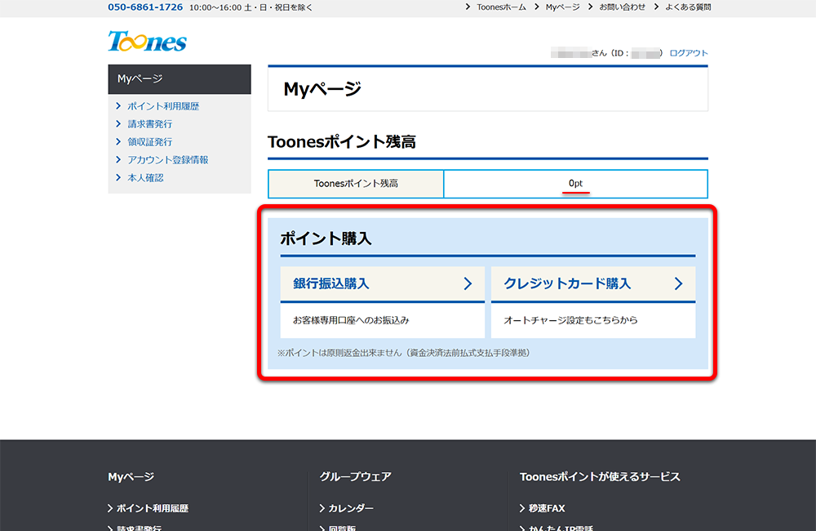Click the arrow icon next to 秒速FAX in footer

click(x=522, y=507)
